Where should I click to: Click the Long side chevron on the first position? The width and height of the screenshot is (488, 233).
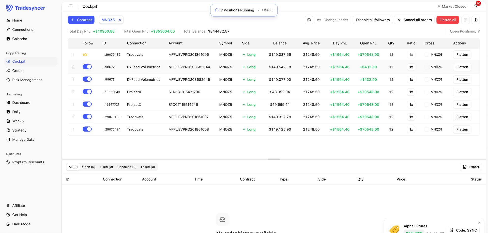(244, 54)
